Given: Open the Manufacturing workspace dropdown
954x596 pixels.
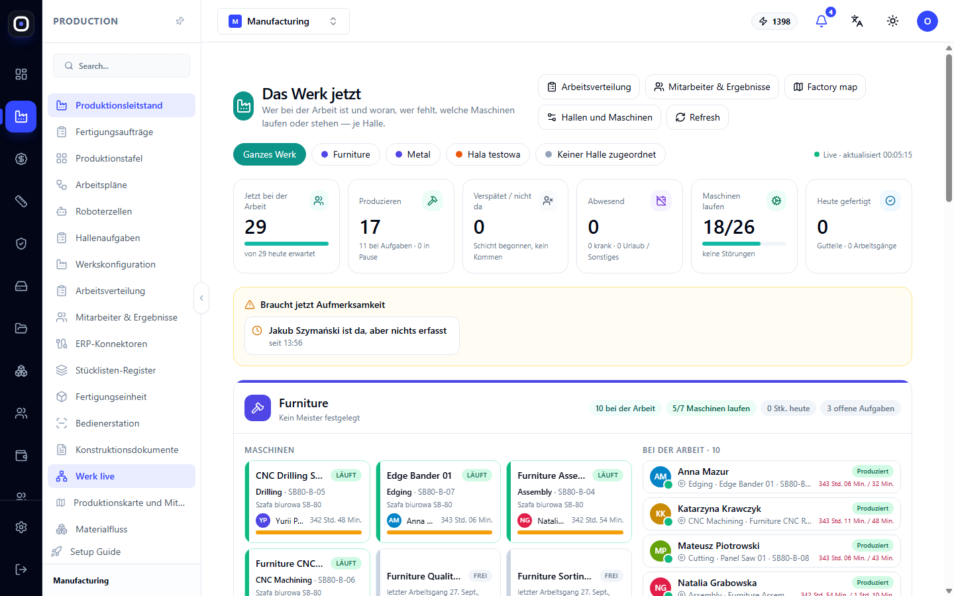Looking at the screenshot, I should pyautogui.click(x=284, y=21).
